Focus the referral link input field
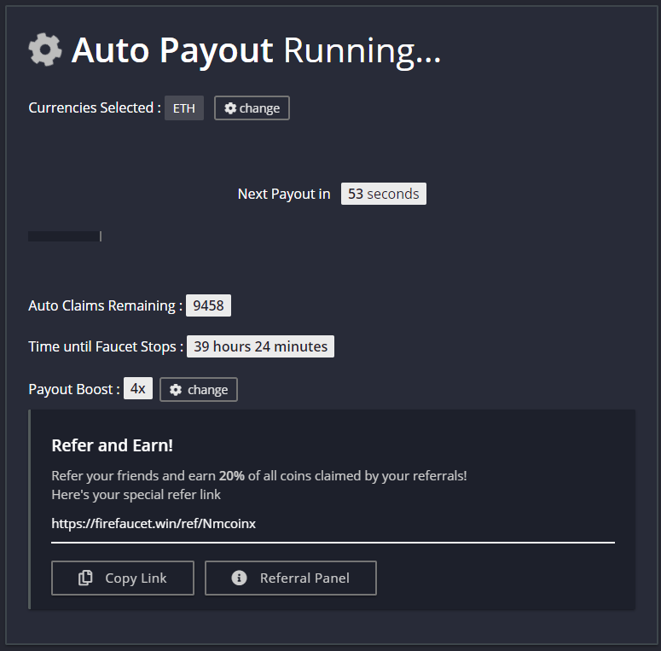Screen dimensions: 661x651 coord(333,524)
